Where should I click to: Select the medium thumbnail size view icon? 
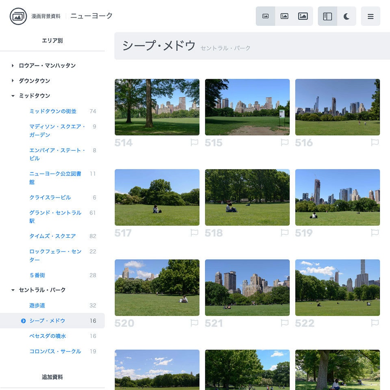point(284,16)
